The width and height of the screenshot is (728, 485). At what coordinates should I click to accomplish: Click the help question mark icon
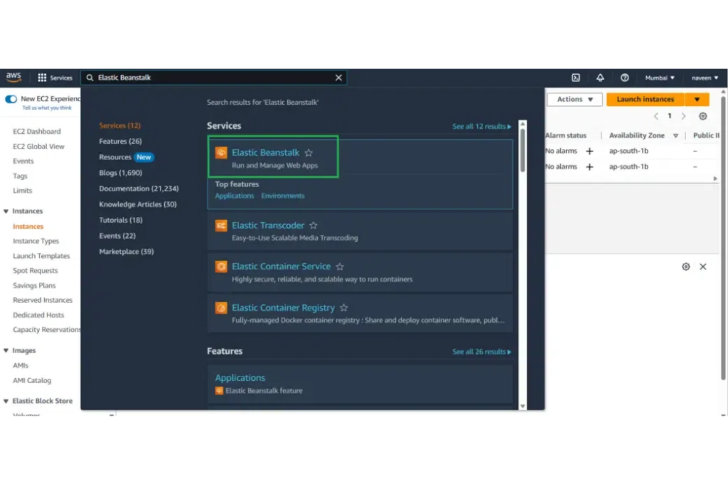pyautogui.click(x=625, y=77)
